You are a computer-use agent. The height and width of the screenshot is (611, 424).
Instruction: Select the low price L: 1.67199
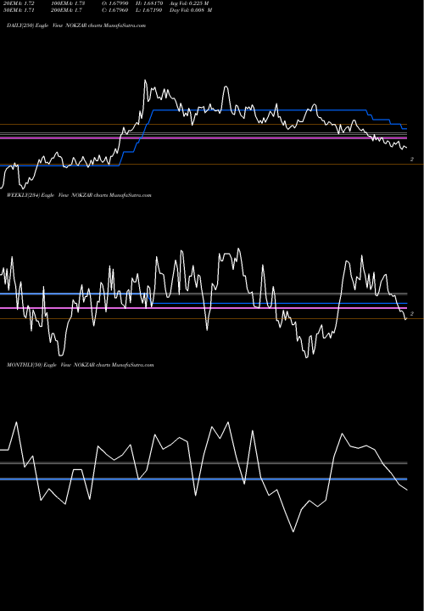tap(148, 10)
